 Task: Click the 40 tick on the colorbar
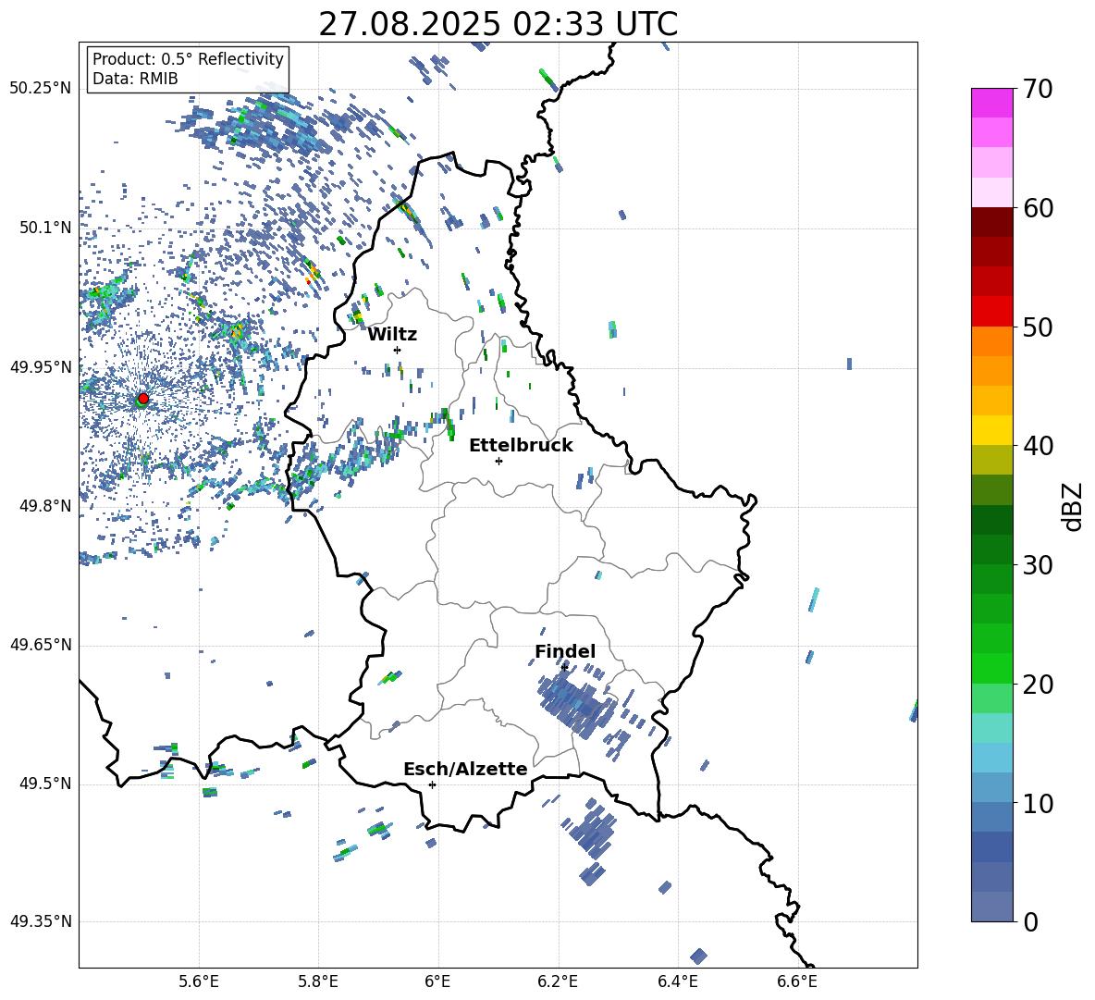(1038, 446)
